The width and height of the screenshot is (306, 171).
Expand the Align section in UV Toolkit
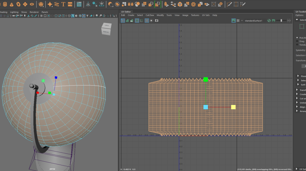(x=297, y=107)
